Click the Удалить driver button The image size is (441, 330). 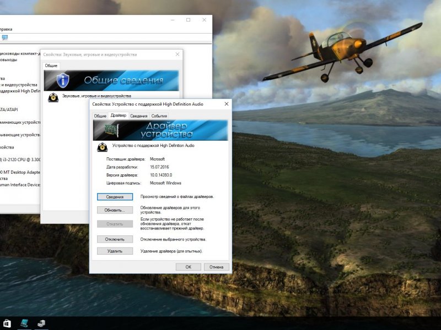point(115,251)
